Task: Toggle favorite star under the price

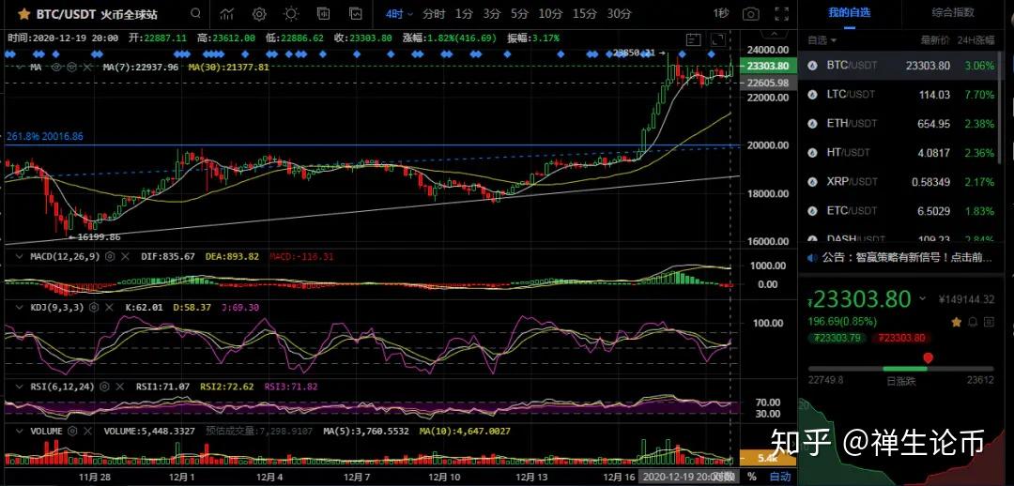Action: [957, 321]
